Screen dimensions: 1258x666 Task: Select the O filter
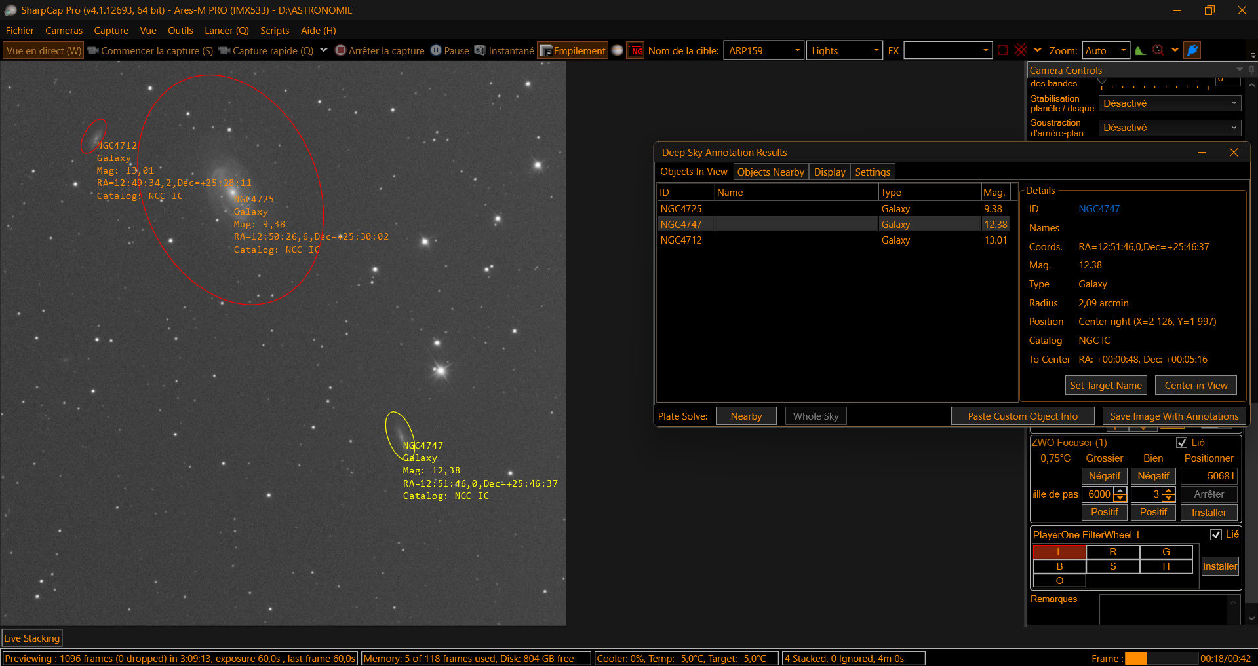click(1059, 581)
